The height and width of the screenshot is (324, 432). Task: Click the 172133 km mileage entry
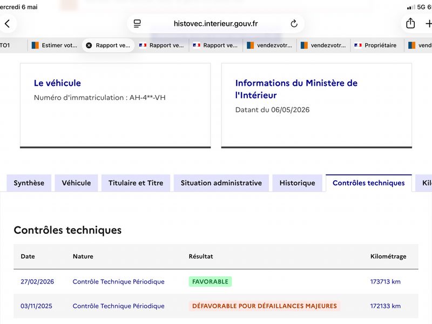tap(386, 306)
